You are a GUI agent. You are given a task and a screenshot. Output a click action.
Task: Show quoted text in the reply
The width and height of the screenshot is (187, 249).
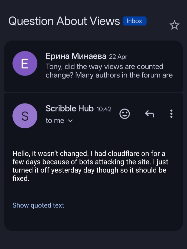pos(38,205)
